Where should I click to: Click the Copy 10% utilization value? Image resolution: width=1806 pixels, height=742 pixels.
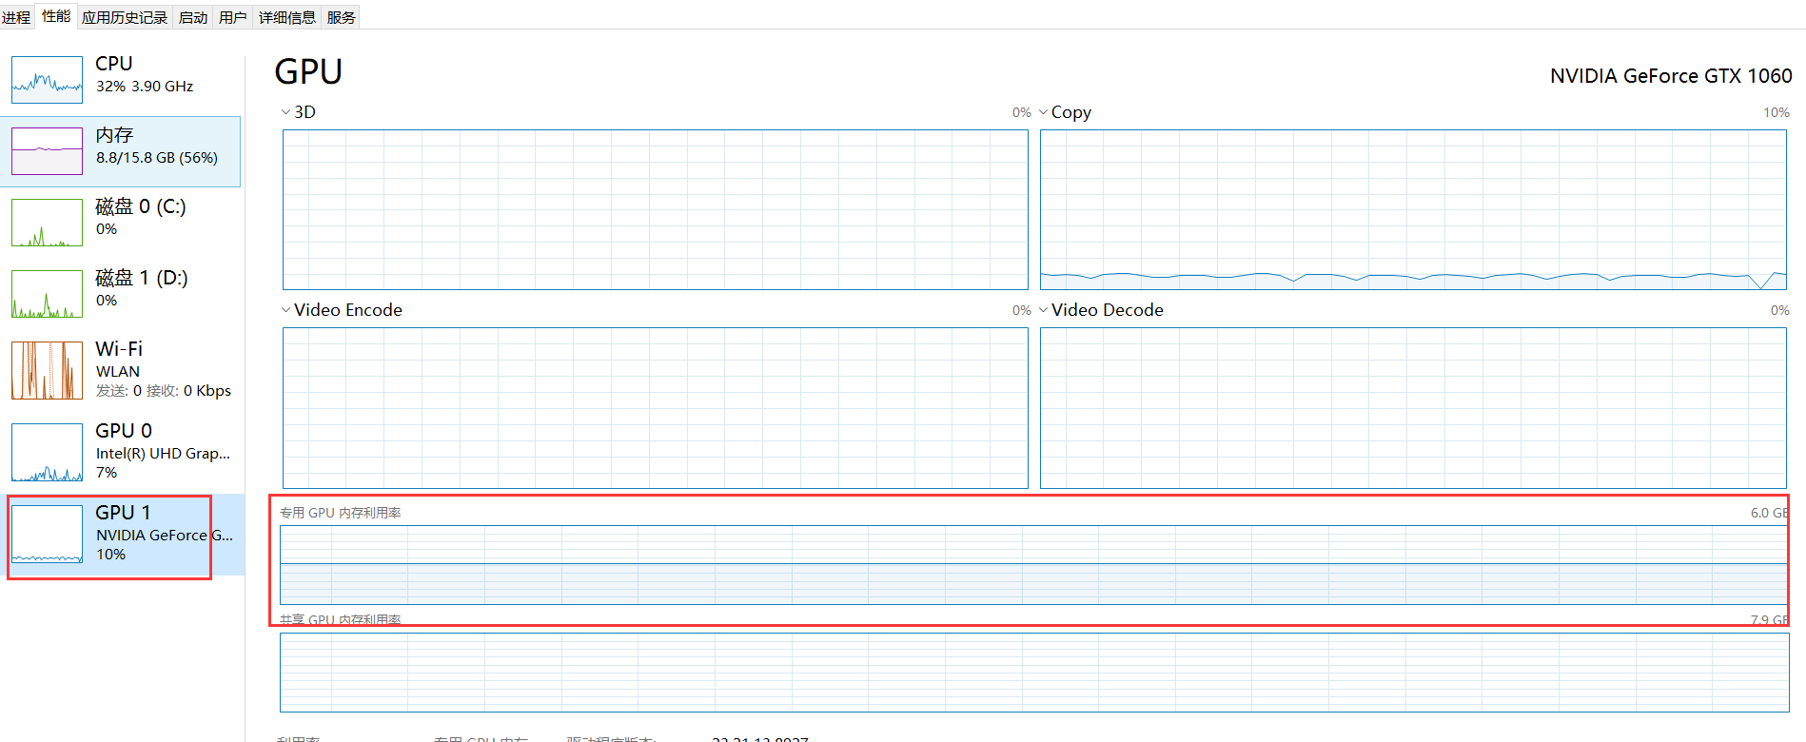pyautogui.click(x=1777, y=112)
